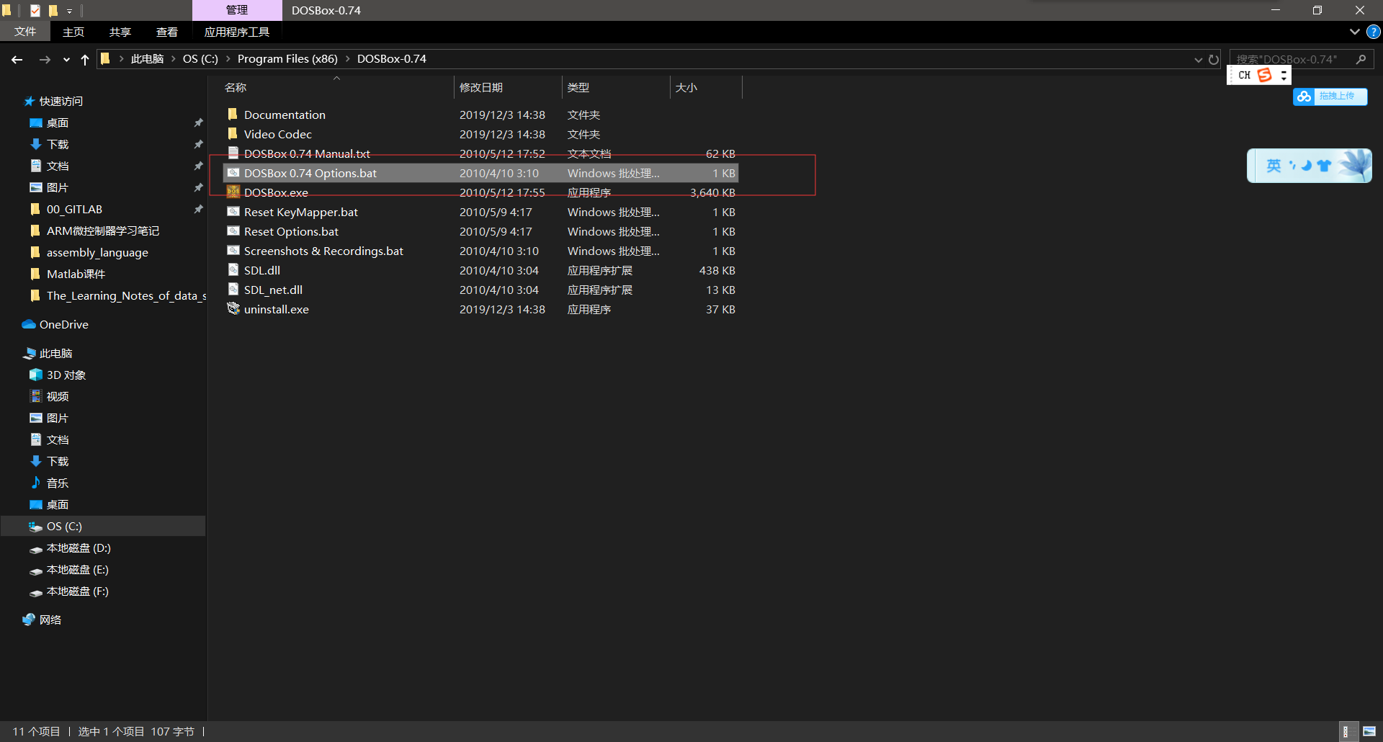Click the cloud upload widget icon
This screenshot has width=1383, height=742.
click(x=1304, y=97)
